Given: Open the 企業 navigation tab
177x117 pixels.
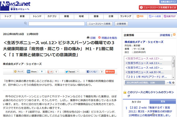Looking at the screenshot, I should point(111,16).
